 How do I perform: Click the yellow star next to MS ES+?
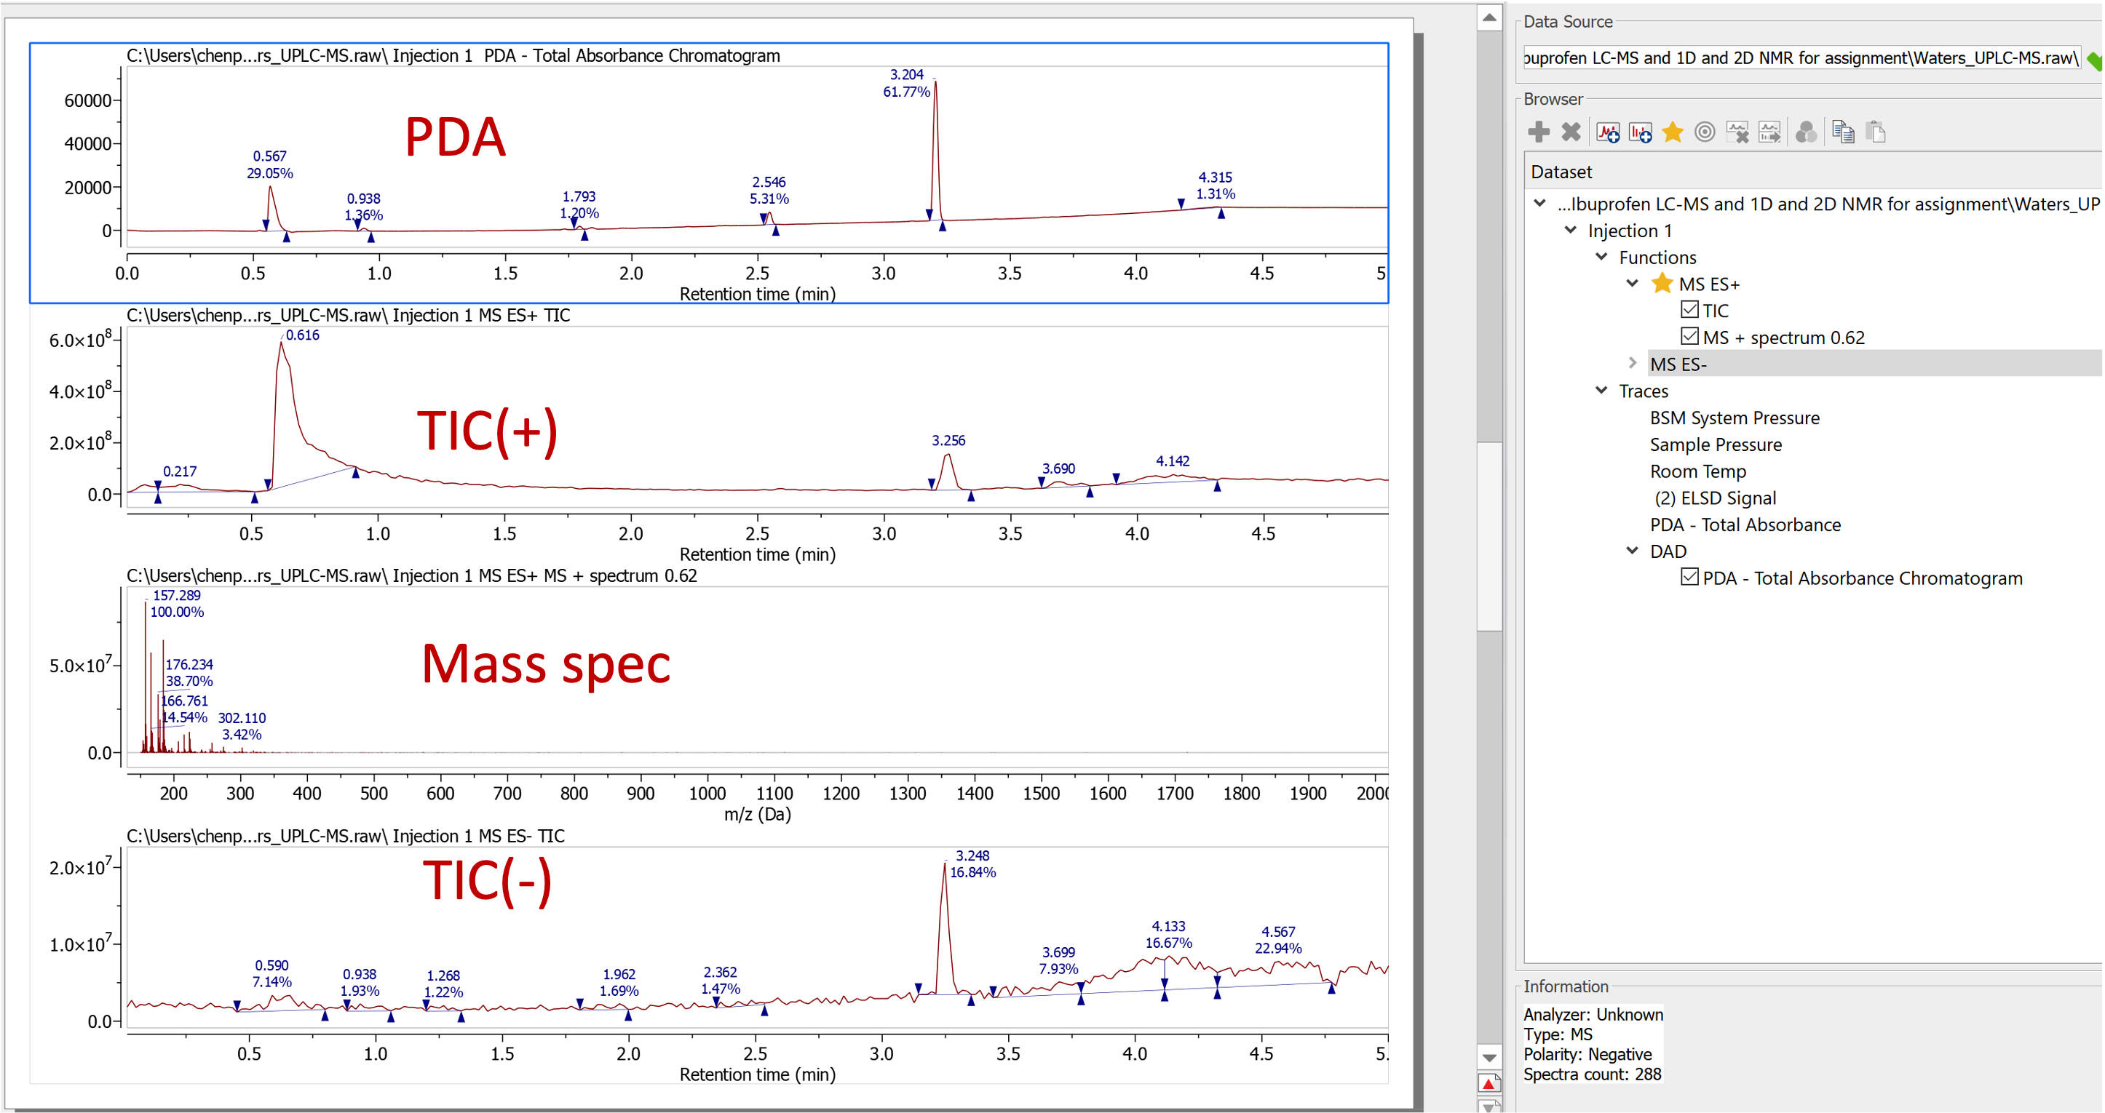pyautogui.click(x=1662, y=284)
